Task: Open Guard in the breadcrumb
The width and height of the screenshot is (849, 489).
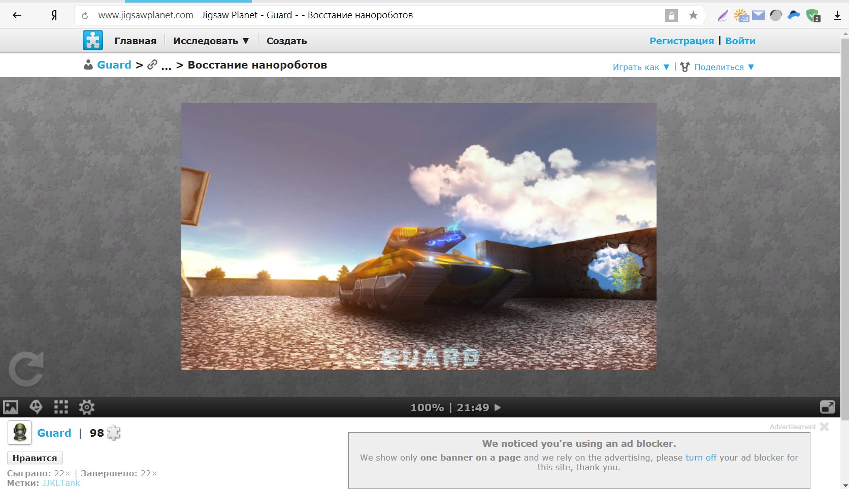Action: tap(114, 65)
